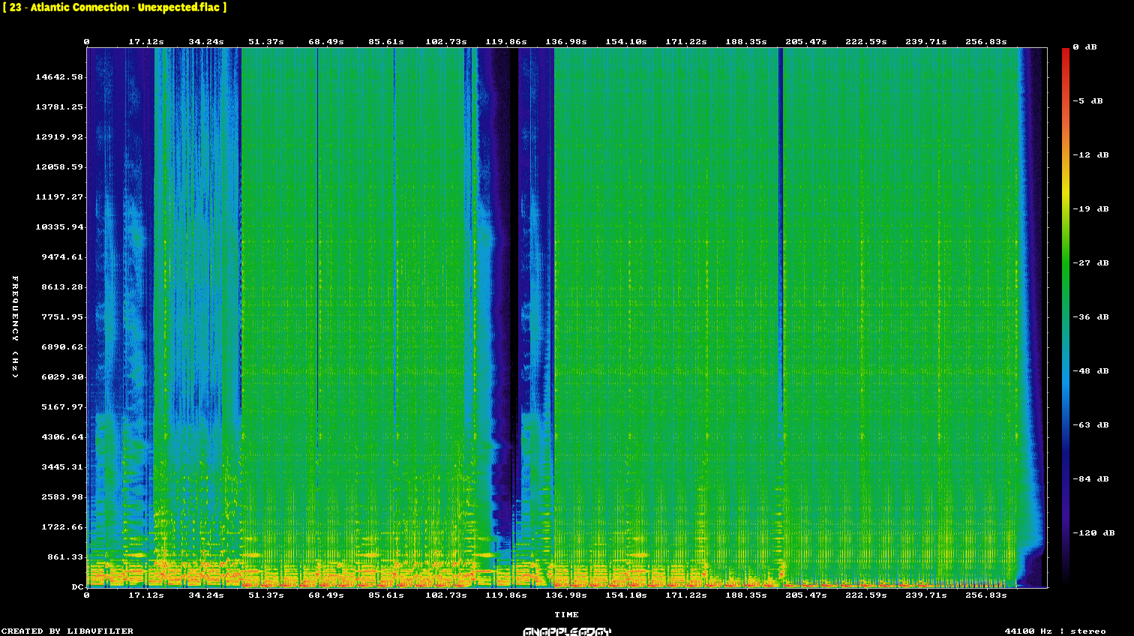Image resolution: width=1134 pixels, height=636 pixels.
Task: Click the DC label on frequency axis
Action: click(77, 587)
